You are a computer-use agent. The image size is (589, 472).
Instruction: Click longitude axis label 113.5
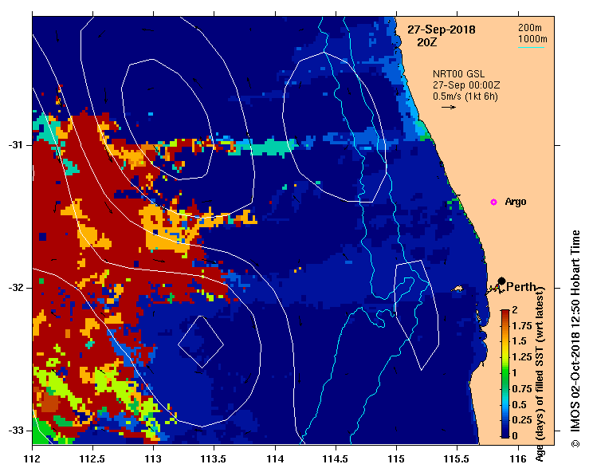(x=214, y=459)
